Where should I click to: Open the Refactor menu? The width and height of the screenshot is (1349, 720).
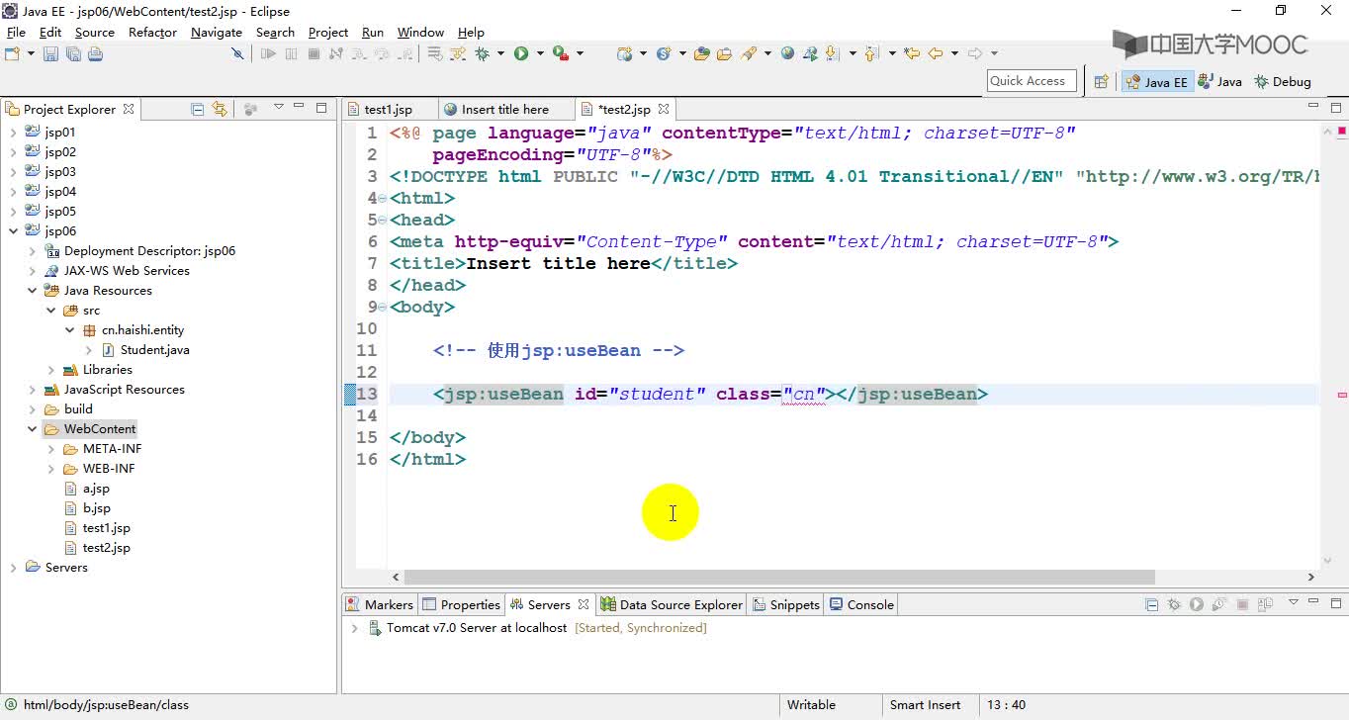pos(152,33)
